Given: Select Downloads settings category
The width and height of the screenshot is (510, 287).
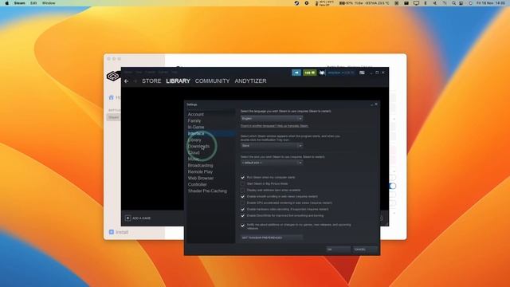Looking at the screenshot, I should coord(198,146).
